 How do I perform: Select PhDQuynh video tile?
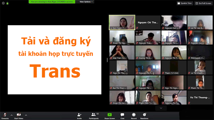click(200, 53)
